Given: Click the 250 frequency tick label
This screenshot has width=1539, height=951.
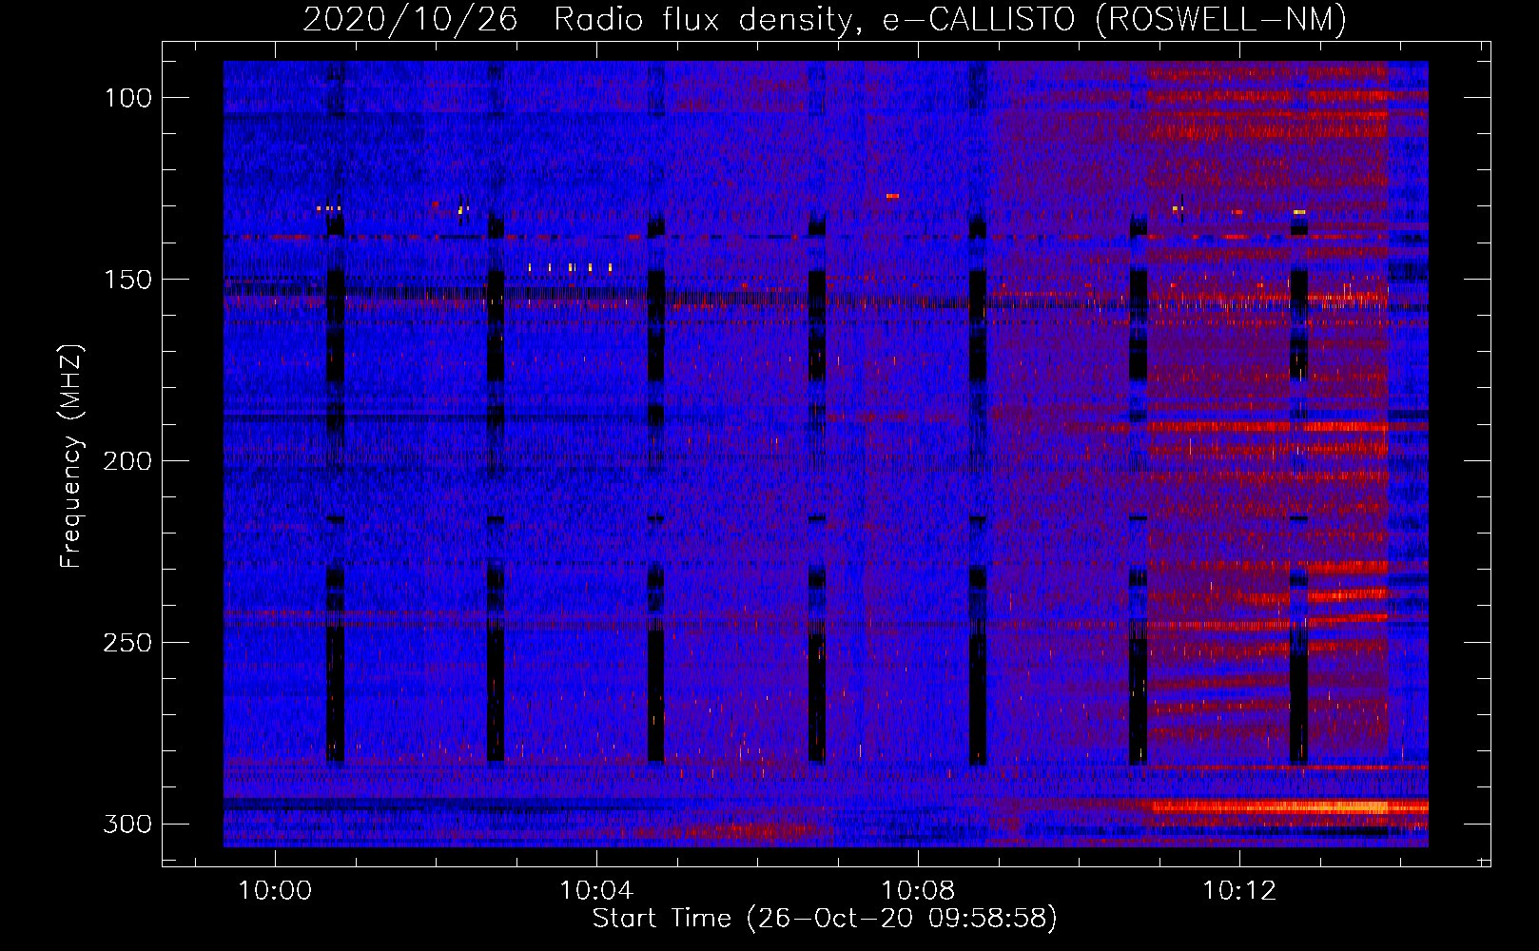Looking at the screenshot, I should (127, 643).
